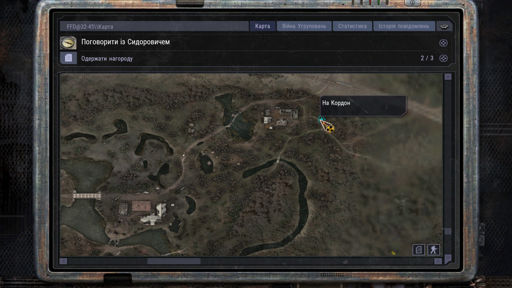Click the gray icon right of the tabs
The width and height of the screenshot is (512, 288).
coord(444,26)
